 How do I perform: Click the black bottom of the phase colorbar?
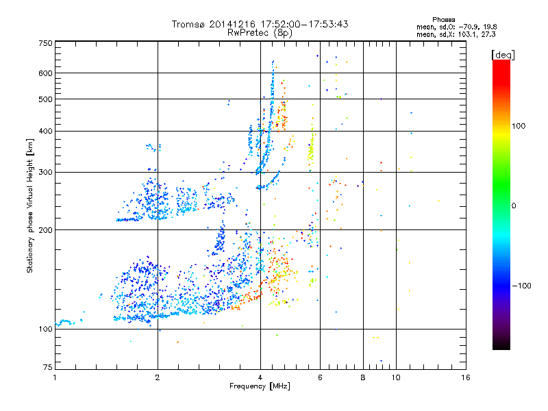501,345
